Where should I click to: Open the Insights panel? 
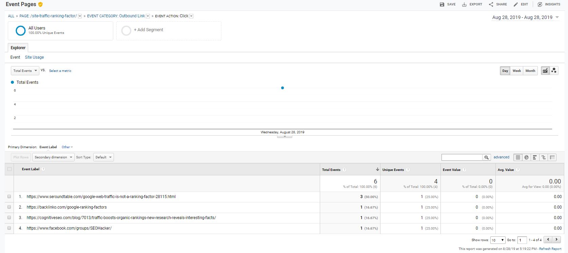click(549, 4)
